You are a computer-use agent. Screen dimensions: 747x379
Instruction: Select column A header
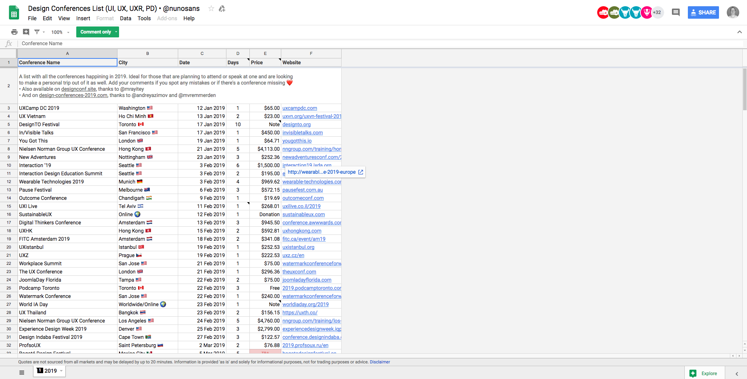coord(67,54)
